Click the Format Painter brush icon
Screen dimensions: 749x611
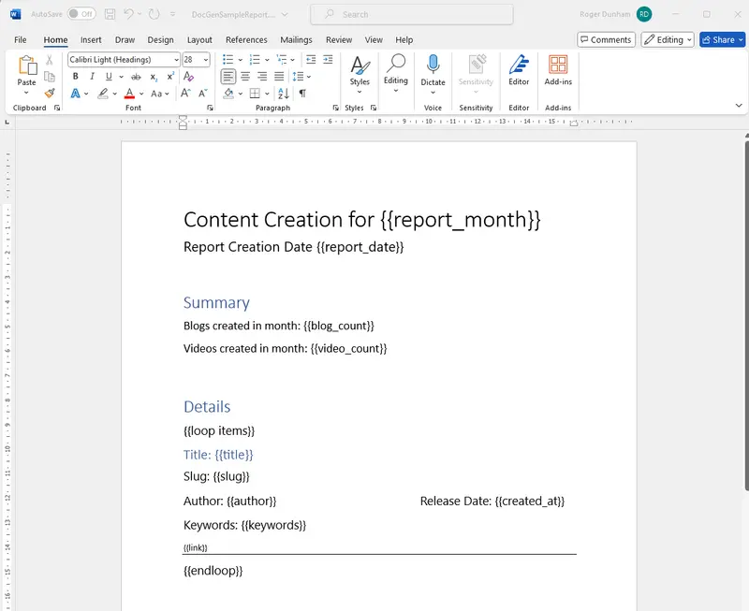tap(50, 93)
